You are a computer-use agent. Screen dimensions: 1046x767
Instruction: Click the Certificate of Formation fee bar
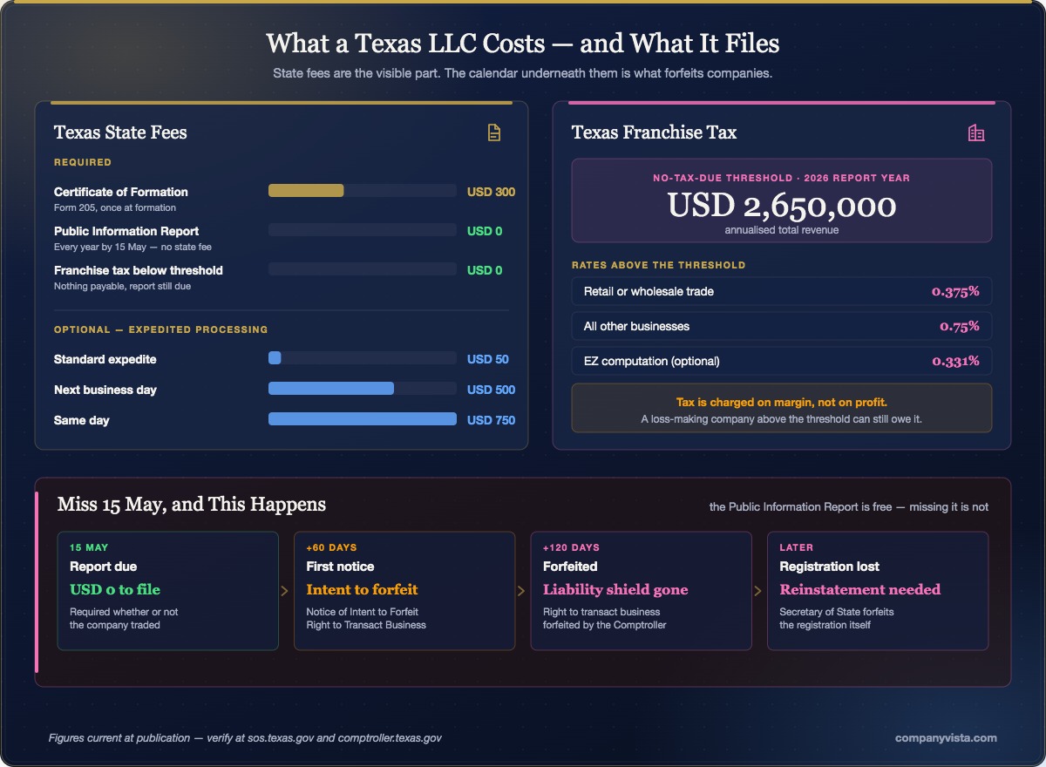point(363,191)
